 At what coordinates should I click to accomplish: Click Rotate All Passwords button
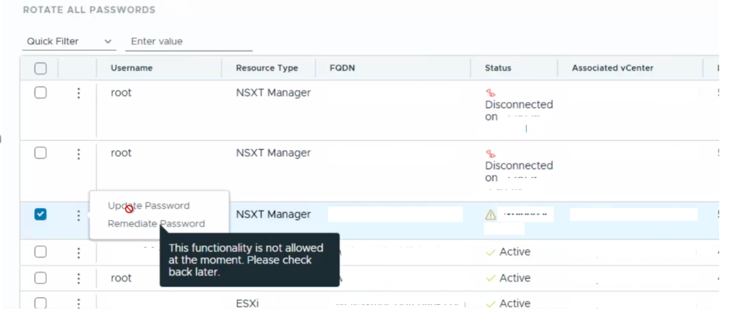click(89, 10)
